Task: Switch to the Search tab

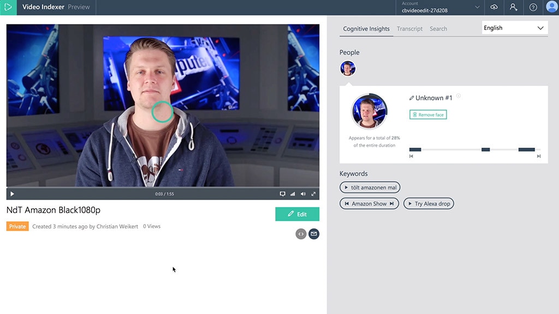Action: coord(438,29)
